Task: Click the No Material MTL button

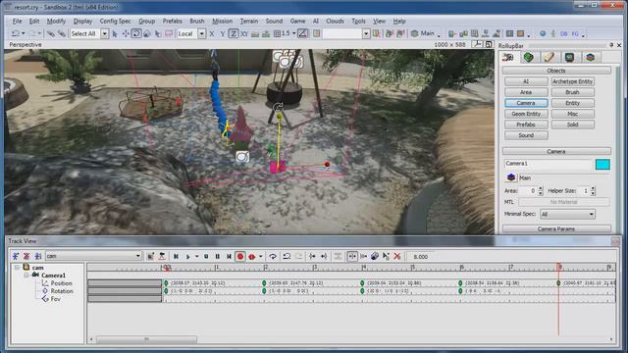Action: tap(564, 202)
